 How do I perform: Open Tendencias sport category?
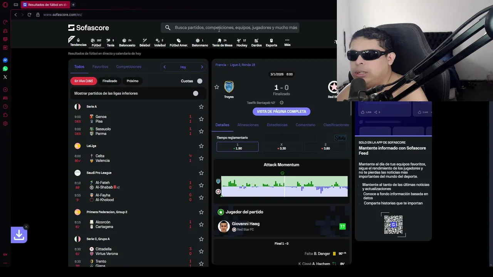pos(78,42)
